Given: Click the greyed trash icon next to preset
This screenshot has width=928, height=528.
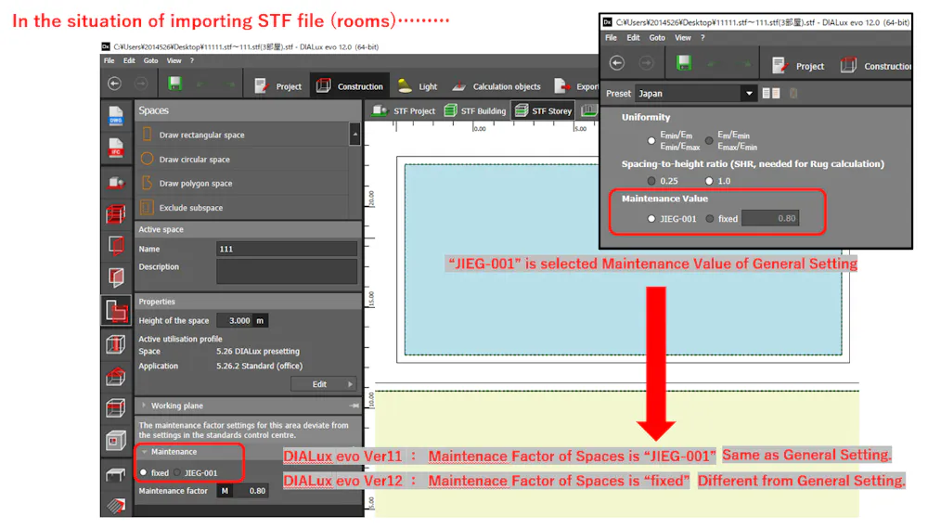Looking at the screenshot, I should pyautogui.click(x=793, y=94).
